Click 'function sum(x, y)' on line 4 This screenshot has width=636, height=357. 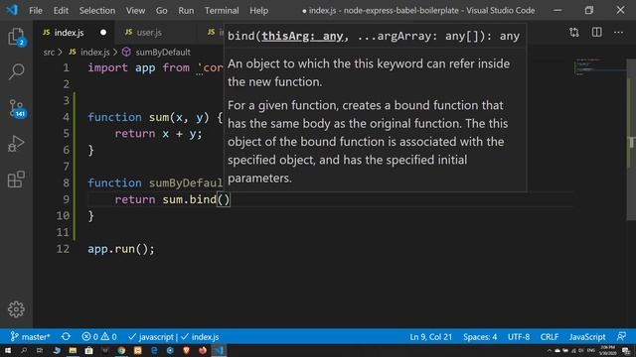(x=148, y=117)
